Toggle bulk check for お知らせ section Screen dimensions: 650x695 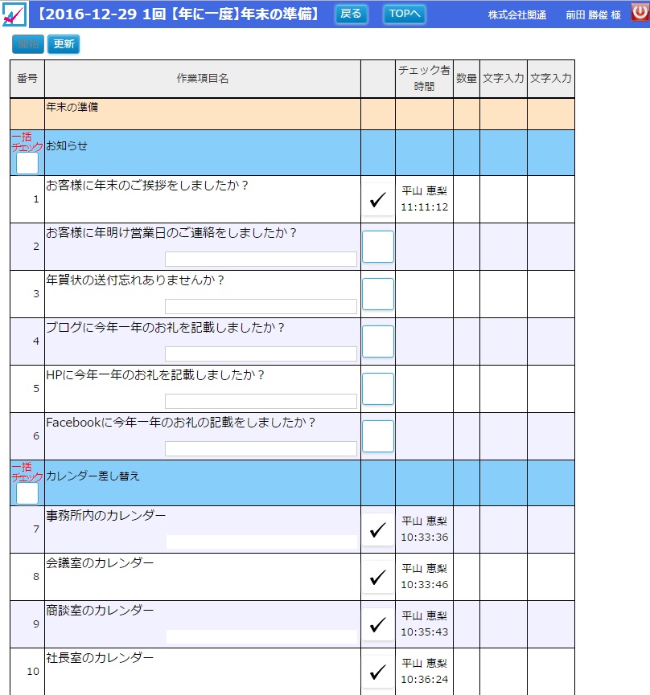(x=27, y=163)
